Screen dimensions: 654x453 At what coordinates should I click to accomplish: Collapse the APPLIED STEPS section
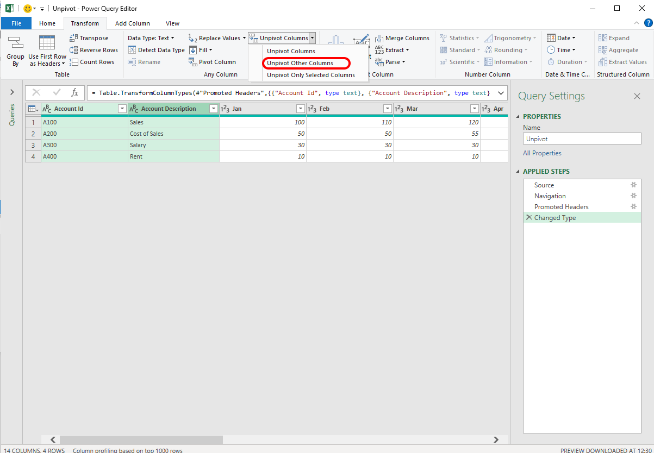tap(518, 172)
